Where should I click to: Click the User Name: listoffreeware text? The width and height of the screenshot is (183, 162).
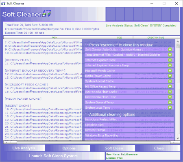[x=122, y=154]
